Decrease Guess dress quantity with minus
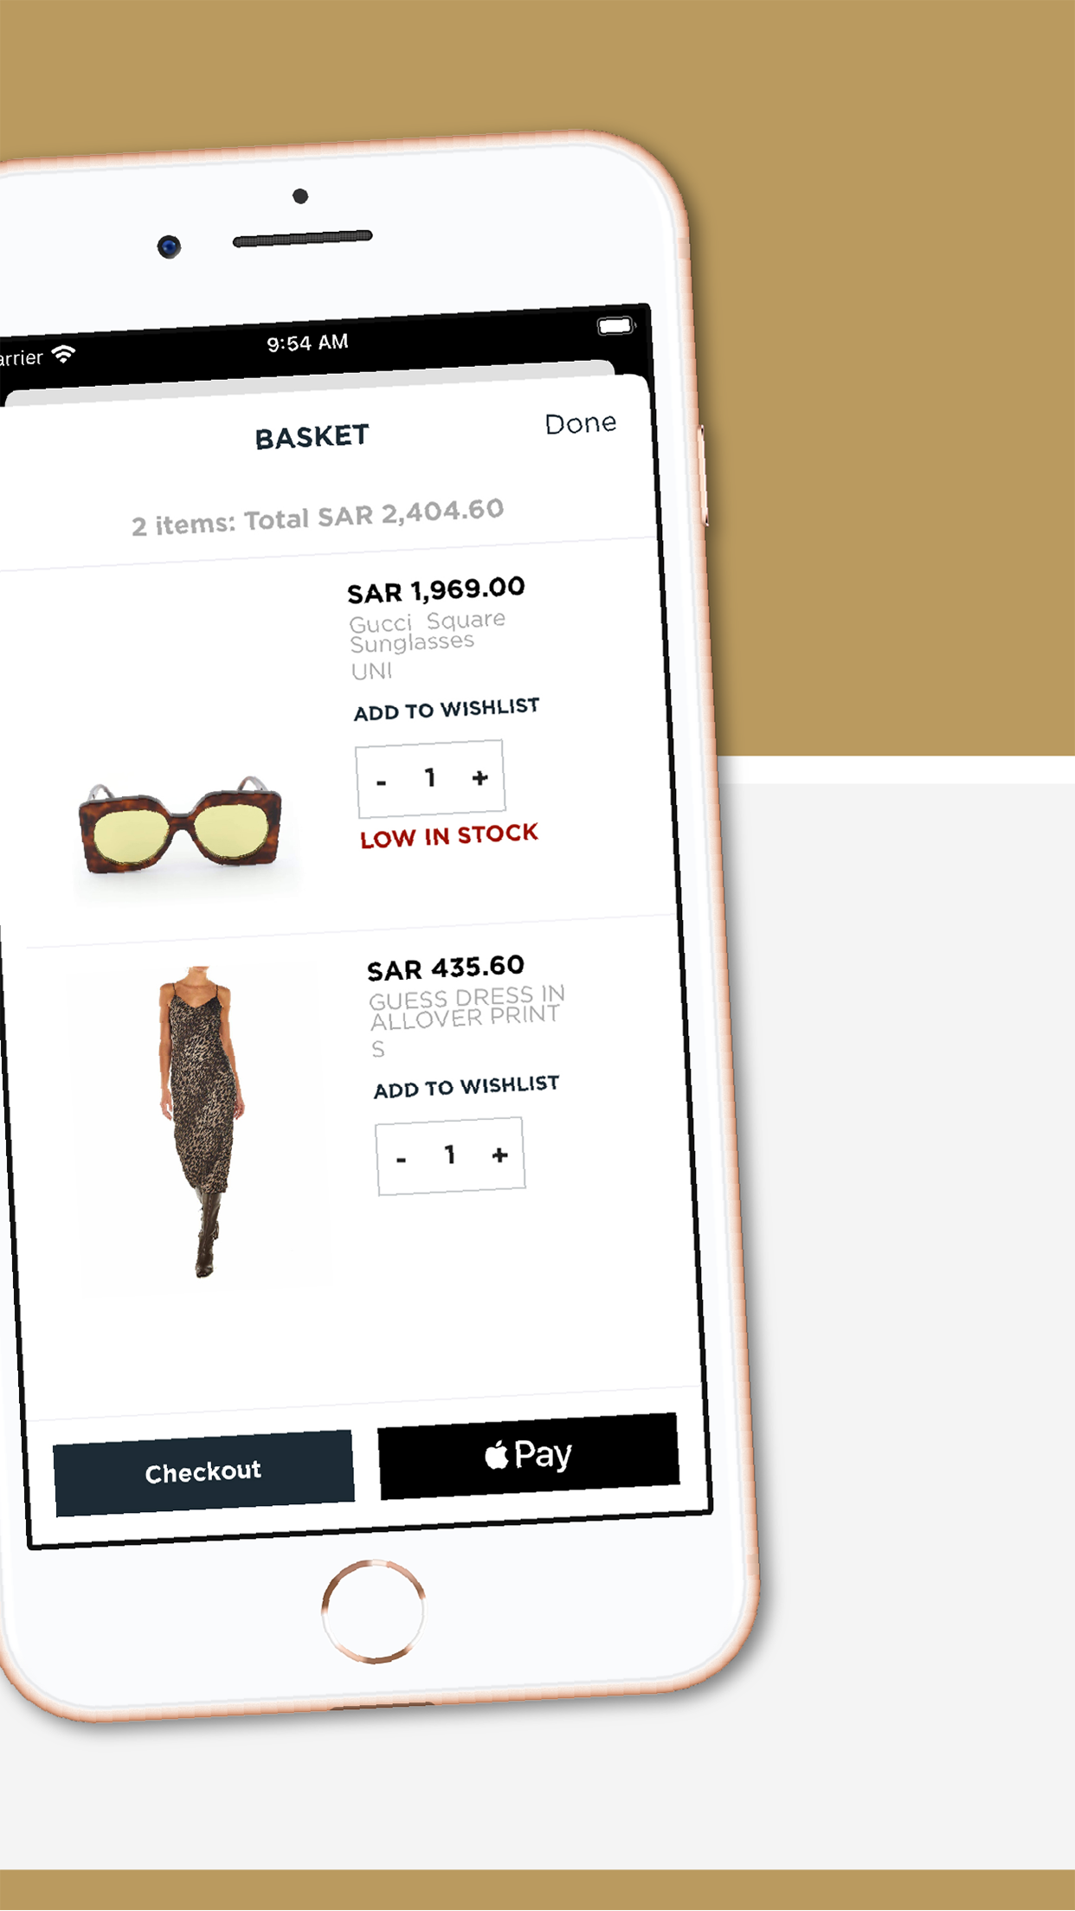The height and width of the screenshot is (1911, 1075). [x=401, y=1159]
